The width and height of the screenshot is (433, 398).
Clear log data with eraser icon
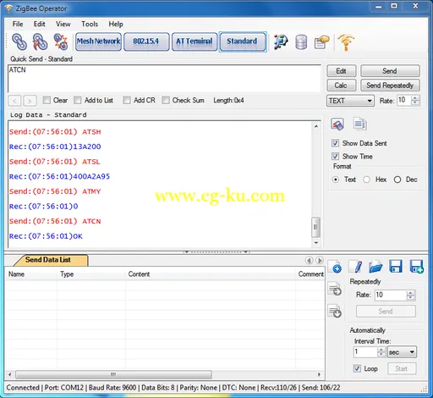[x=337, y=124]
